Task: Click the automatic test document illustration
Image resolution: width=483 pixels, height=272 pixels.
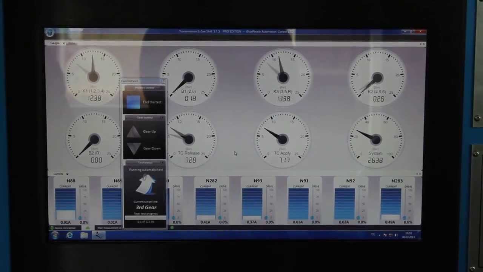Action: [x=146, y=185]
